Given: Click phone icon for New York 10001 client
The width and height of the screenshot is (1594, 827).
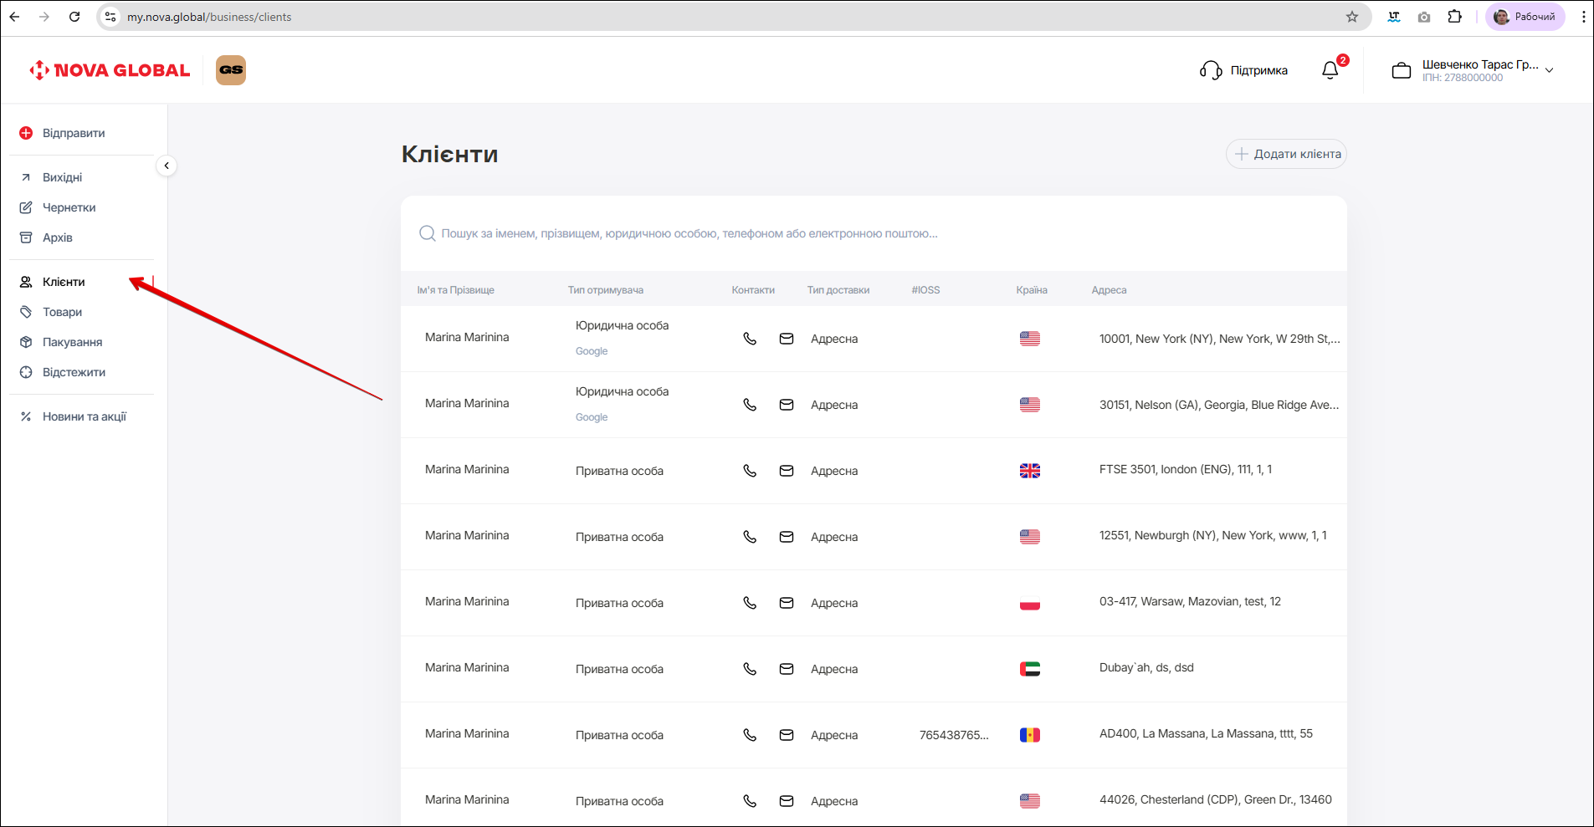Looking at the screenshot, I should coord(750,339).
